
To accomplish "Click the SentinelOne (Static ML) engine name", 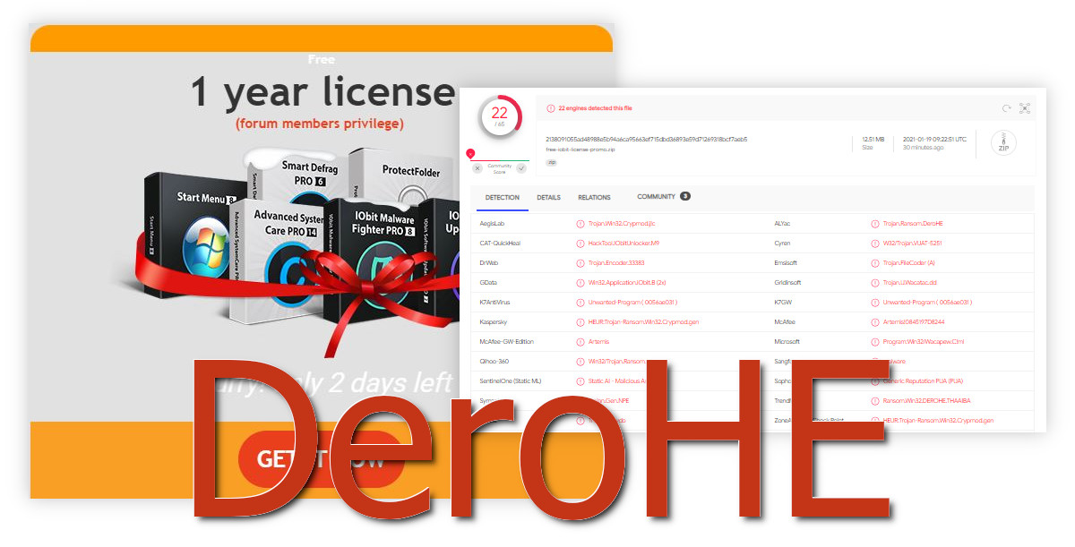I will pos(511,380).
